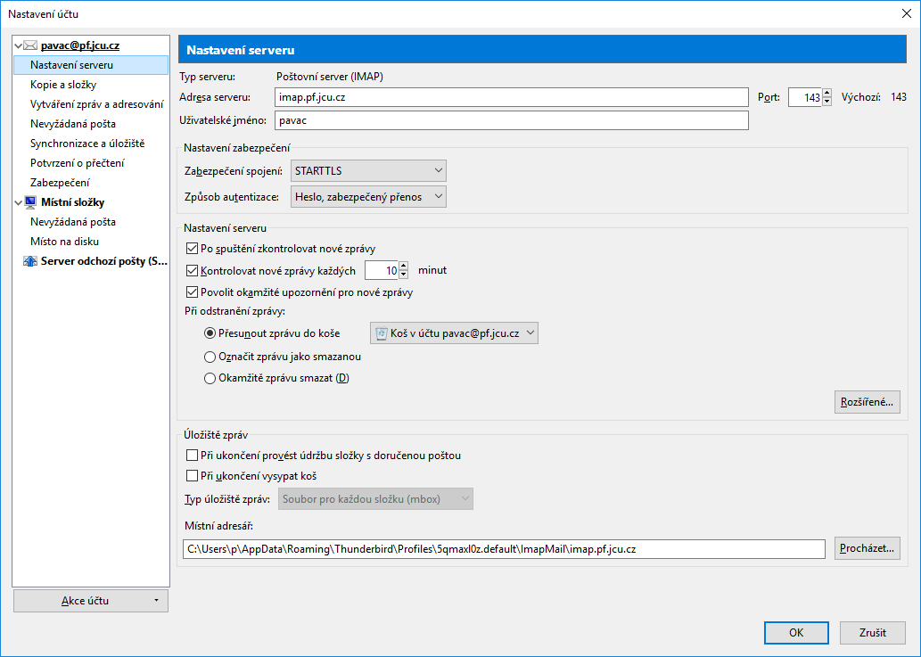Increase the Port value with up arrow
Viewport: 921px width, 657px height.
(827, 94)
